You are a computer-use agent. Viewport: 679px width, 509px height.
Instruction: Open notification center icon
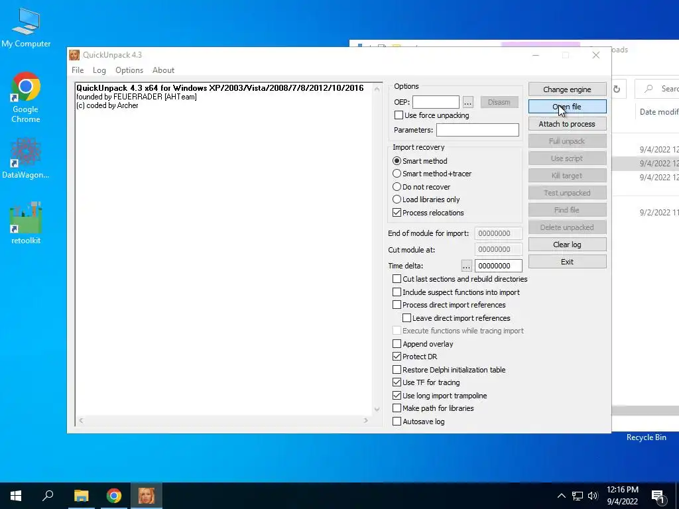(658, 498)
